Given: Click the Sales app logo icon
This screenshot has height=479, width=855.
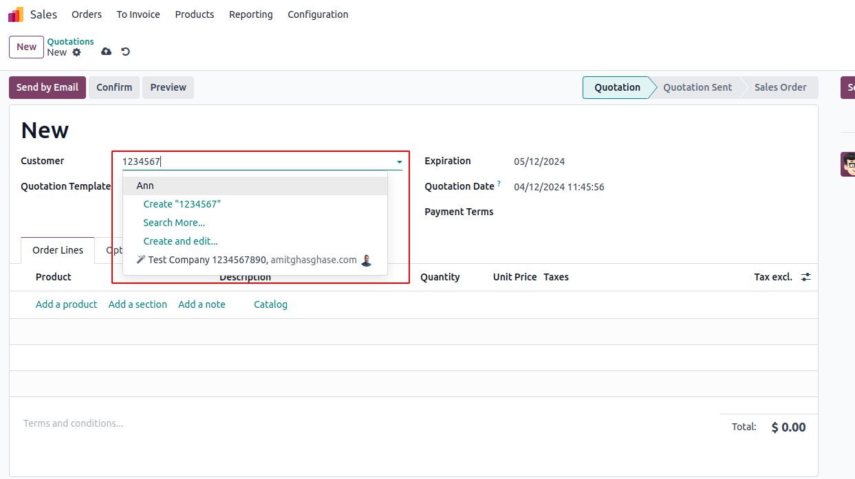Looking at the screenshot, I should [16, 14].
